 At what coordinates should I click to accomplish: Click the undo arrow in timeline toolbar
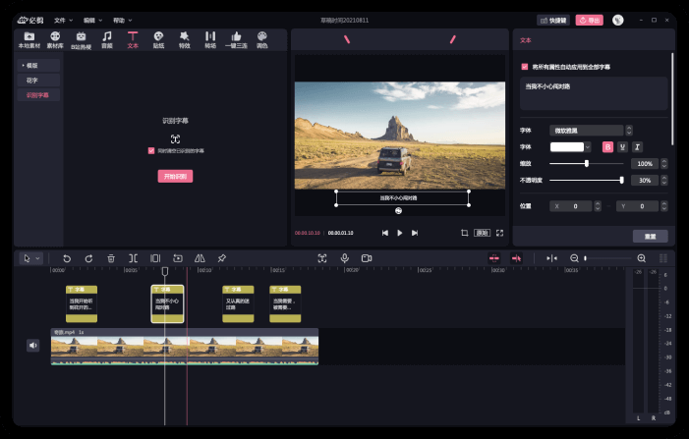click(x=67, y=257)
